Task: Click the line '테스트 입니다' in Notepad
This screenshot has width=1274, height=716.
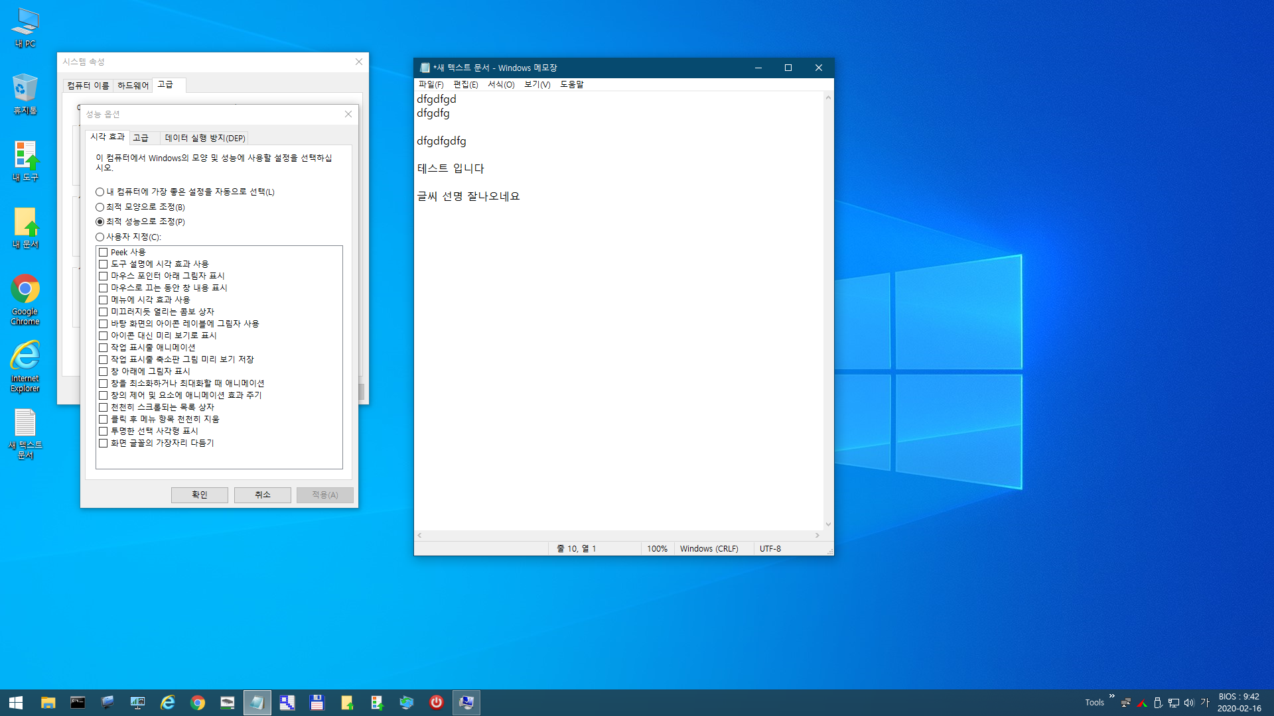Action: [x=451, y=168]
